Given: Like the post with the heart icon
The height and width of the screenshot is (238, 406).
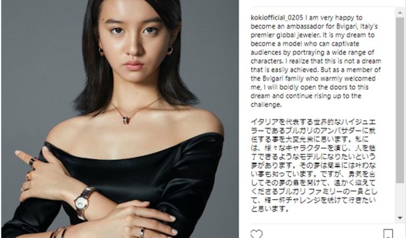Looking at the screenshot, I should click(x=256, y=234).
